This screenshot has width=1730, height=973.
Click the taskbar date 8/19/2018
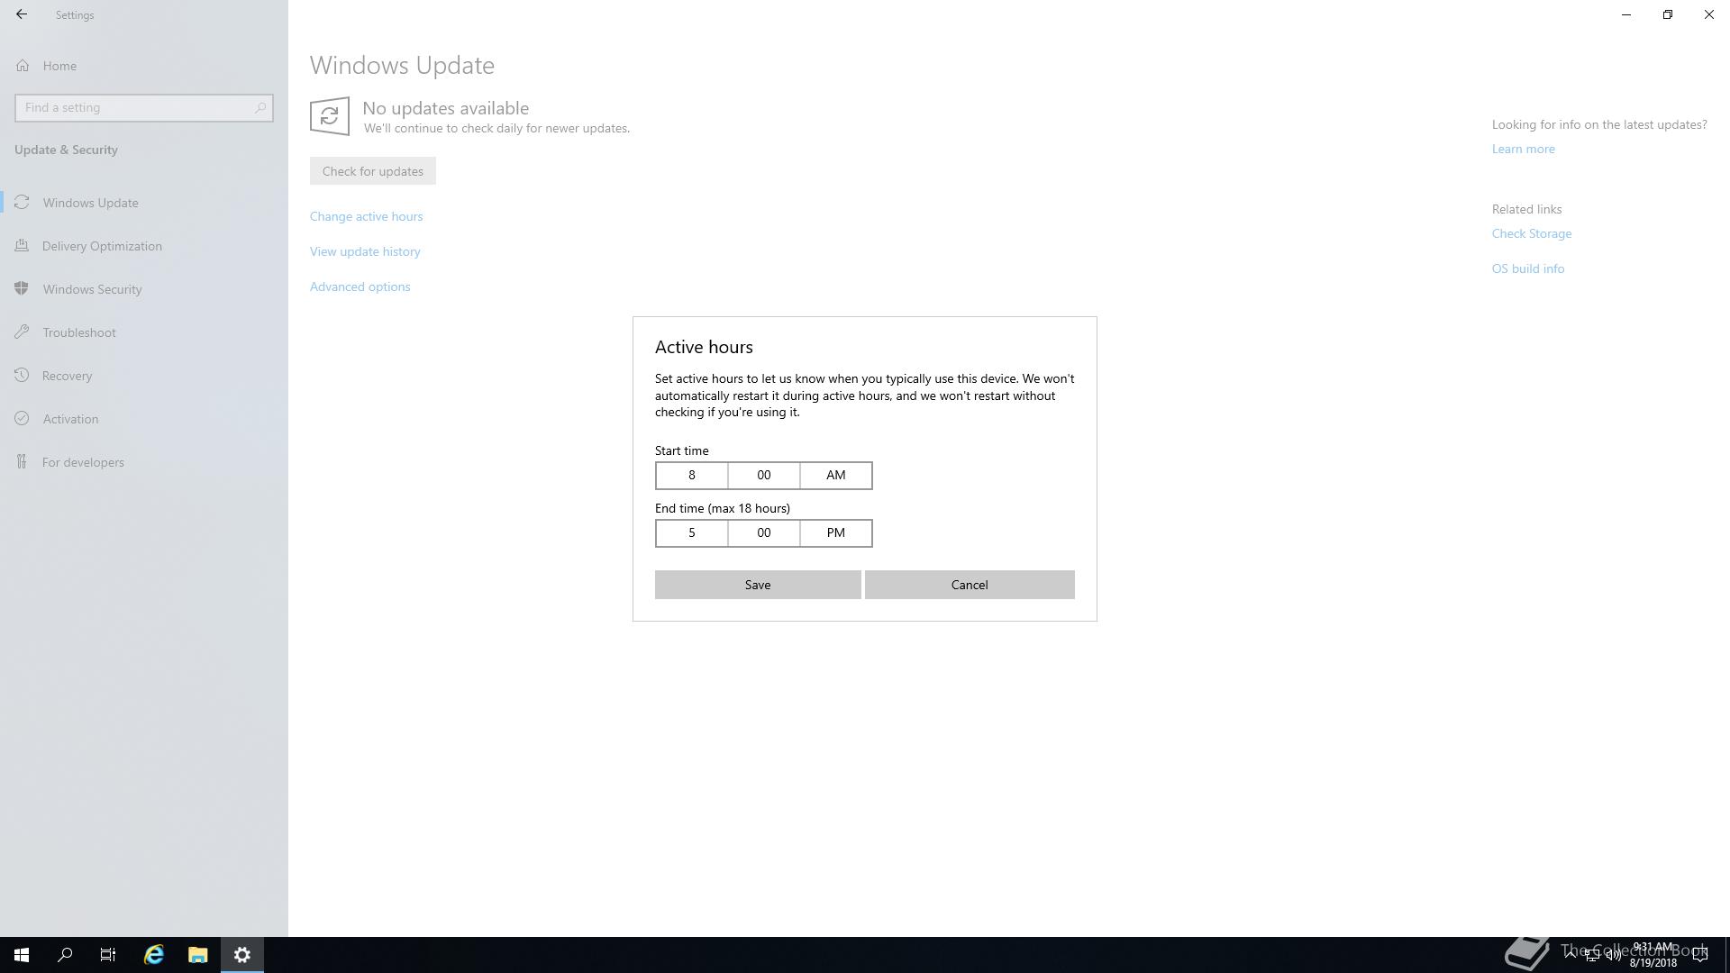pyautogui.click(x=1653, y=963)
